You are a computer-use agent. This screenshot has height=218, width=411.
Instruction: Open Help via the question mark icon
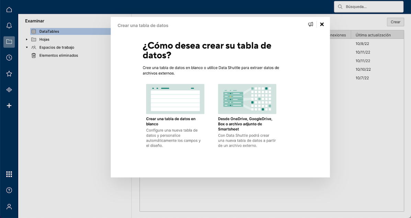pos(9,190)
